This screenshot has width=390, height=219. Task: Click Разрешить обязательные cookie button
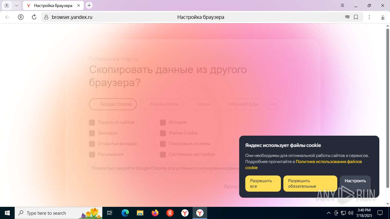(x=310, y=183)
